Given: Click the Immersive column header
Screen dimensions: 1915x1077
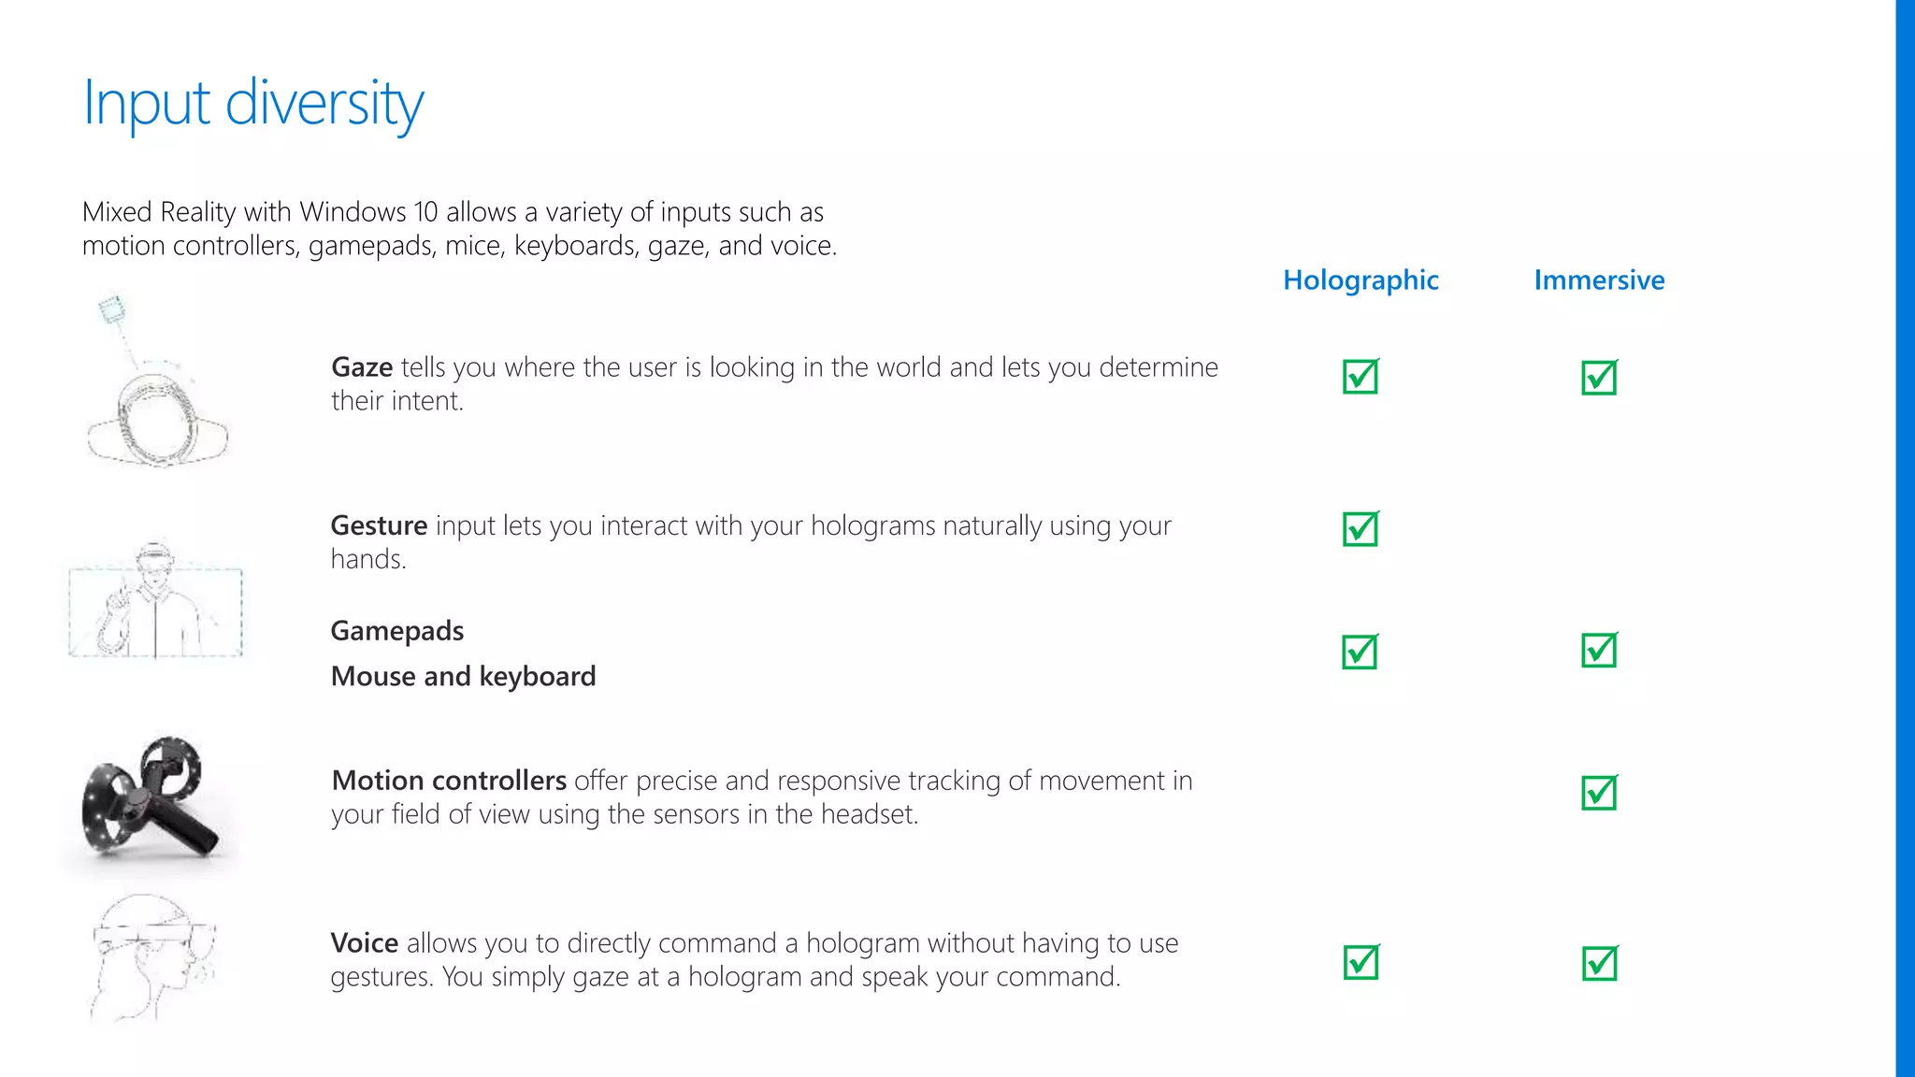Looking at the screenshot, I should click(x=1599, y=280).
